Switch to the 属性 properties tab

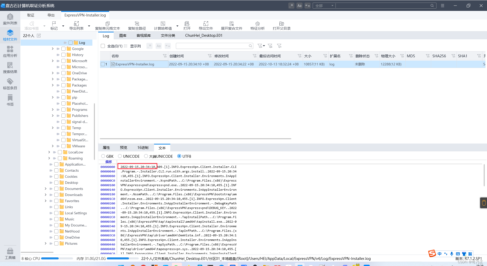(x=106, y=148)
